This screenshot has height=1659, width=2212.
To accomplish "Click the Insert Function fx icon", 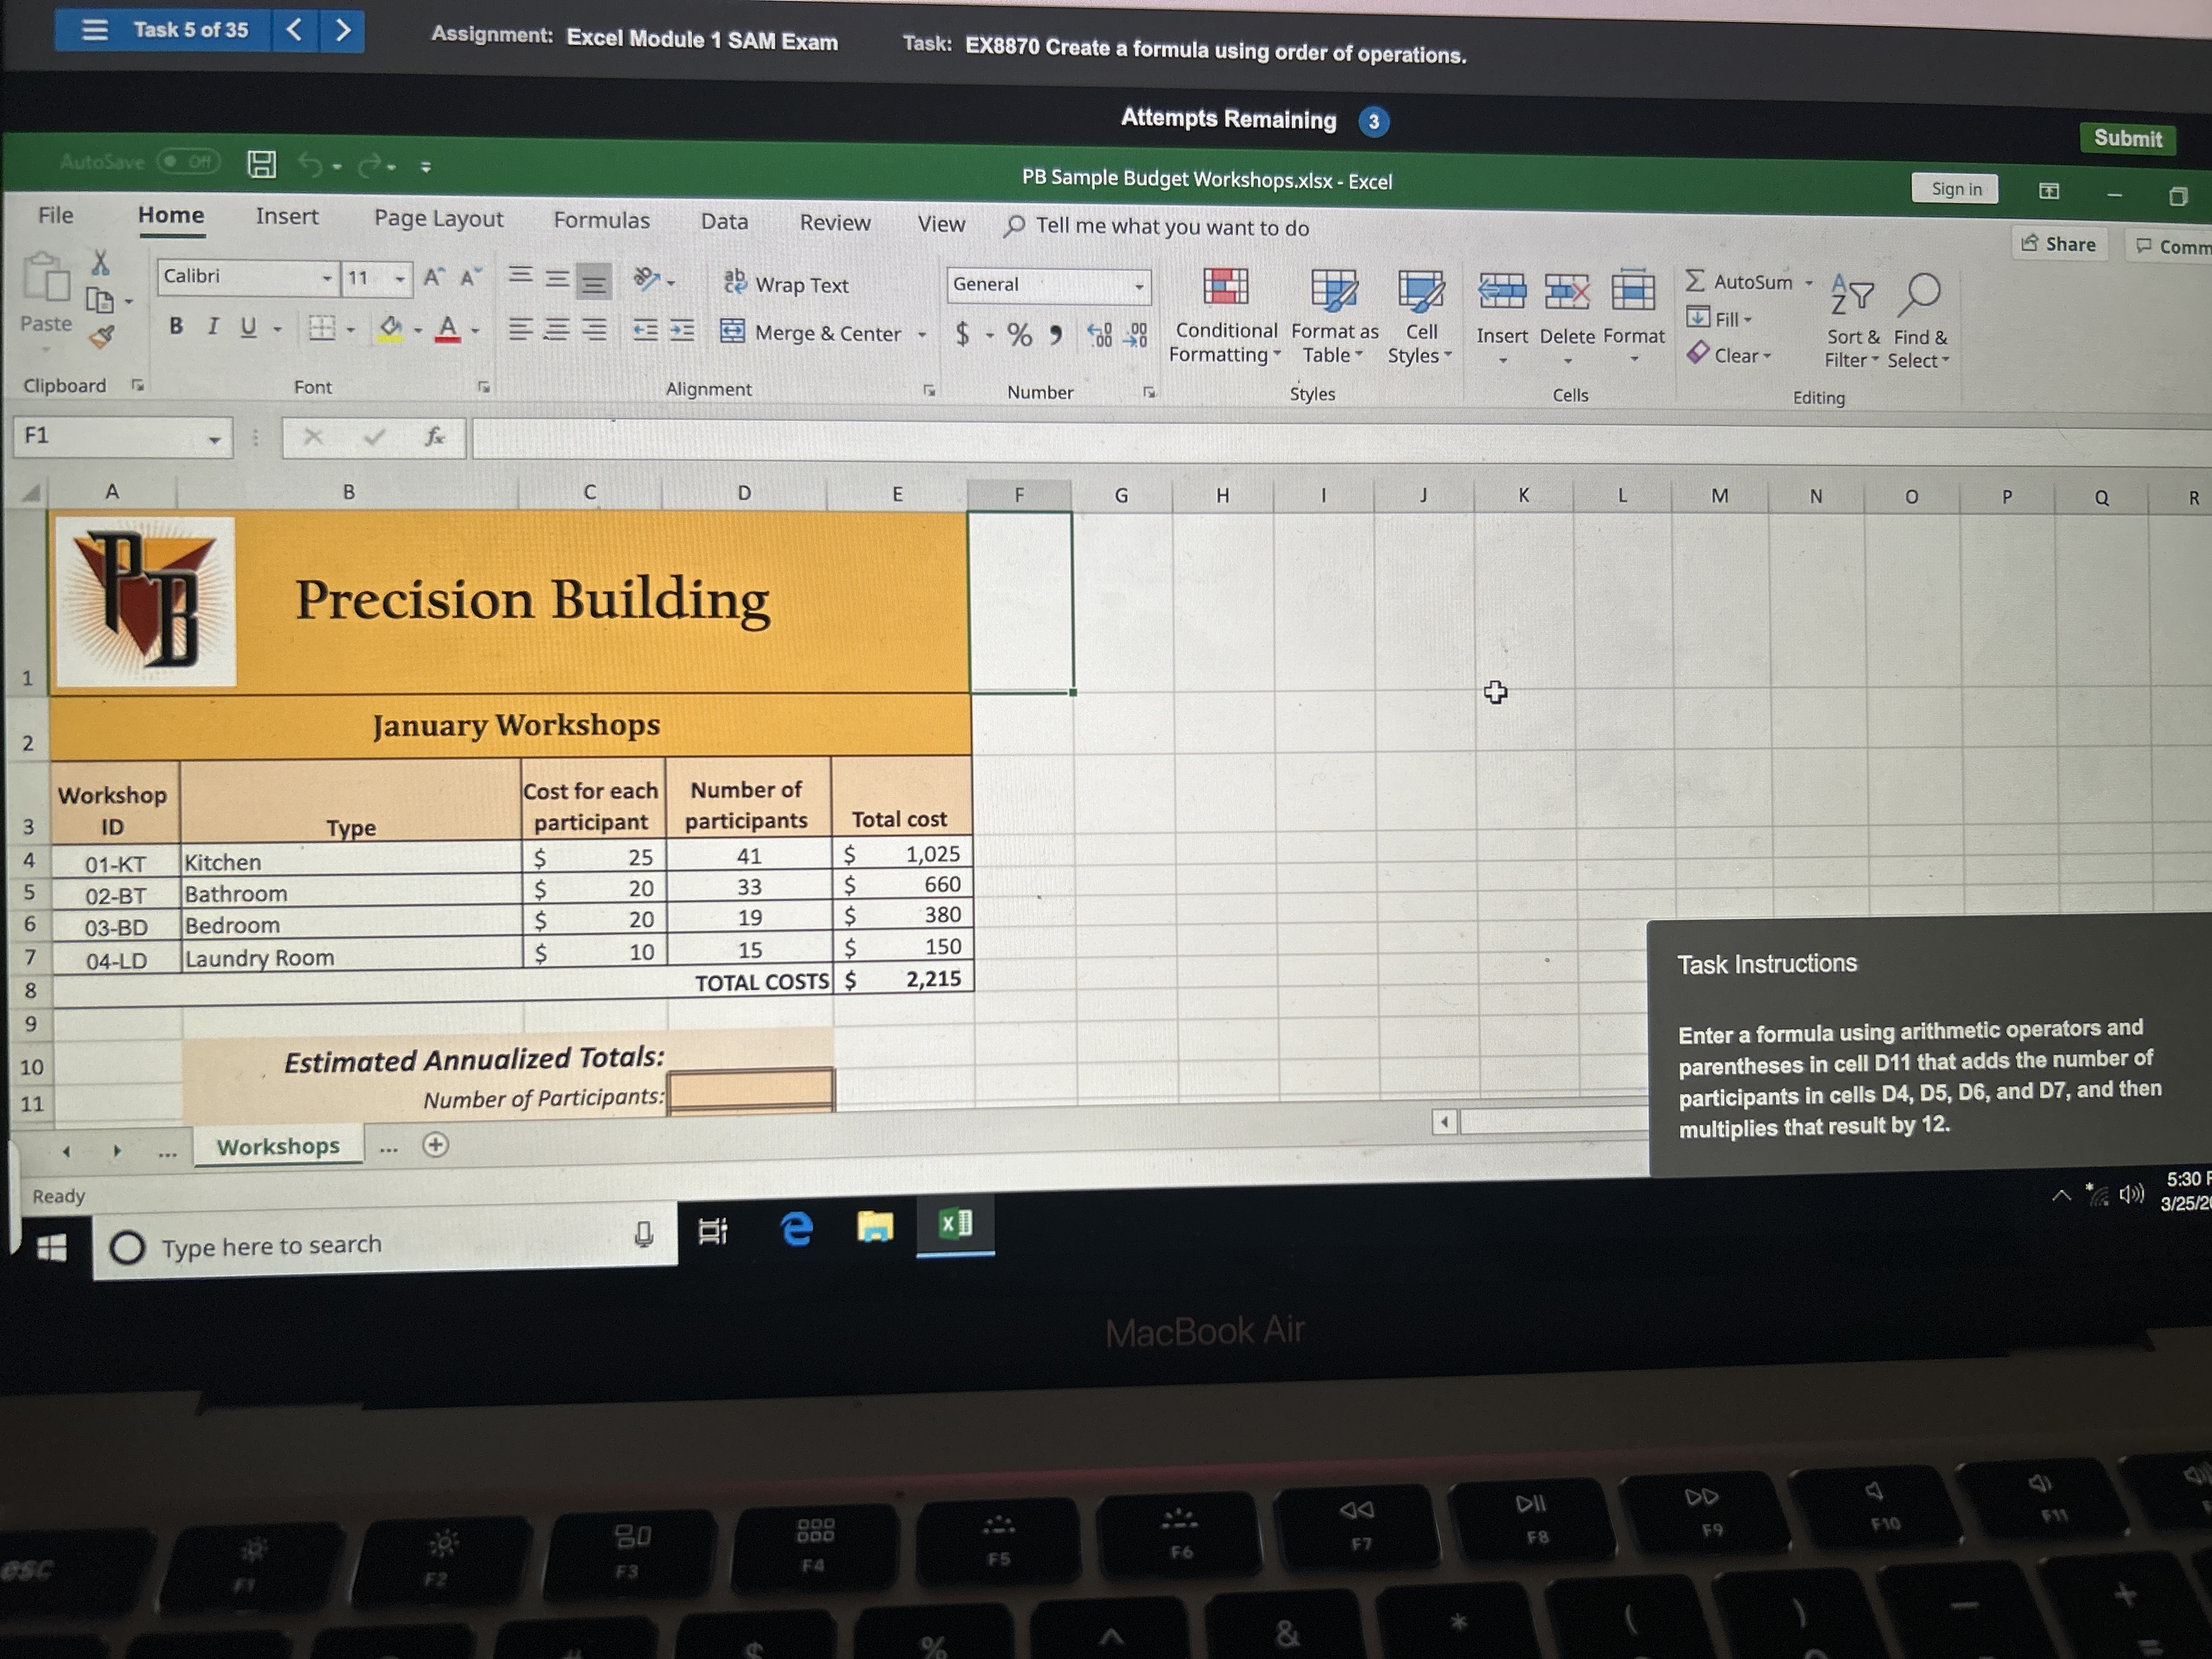I will click(x=434, y=437).
